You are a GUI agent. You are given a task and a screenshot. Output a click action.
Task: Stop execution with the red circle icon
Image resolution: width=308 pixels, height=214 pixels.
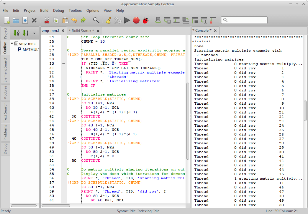[x=136, y=20]
